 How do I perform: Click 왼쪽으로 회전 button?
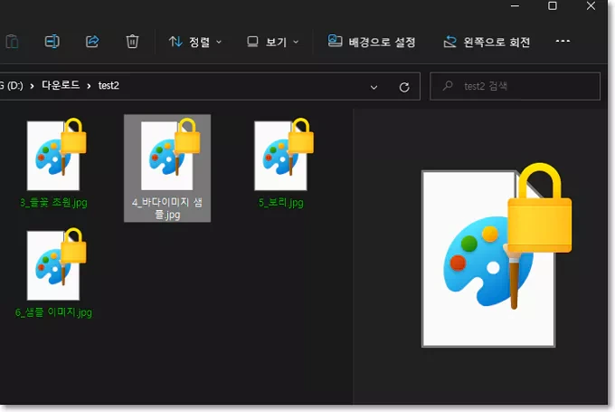point(487,42)
